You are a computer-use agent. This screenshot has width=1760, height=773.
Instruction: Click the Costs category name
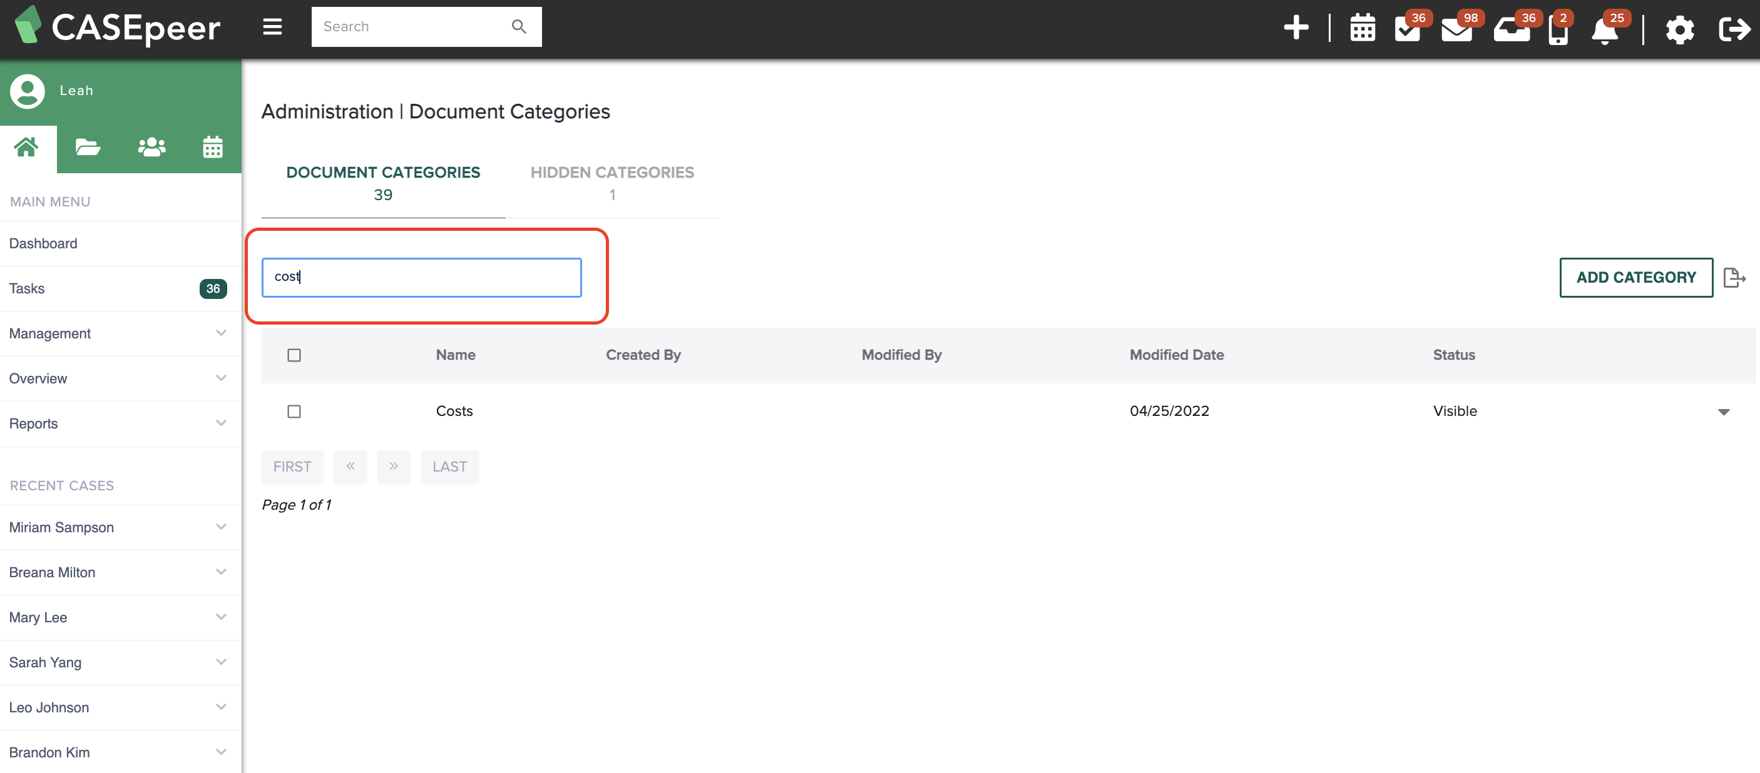click(454, 411)
